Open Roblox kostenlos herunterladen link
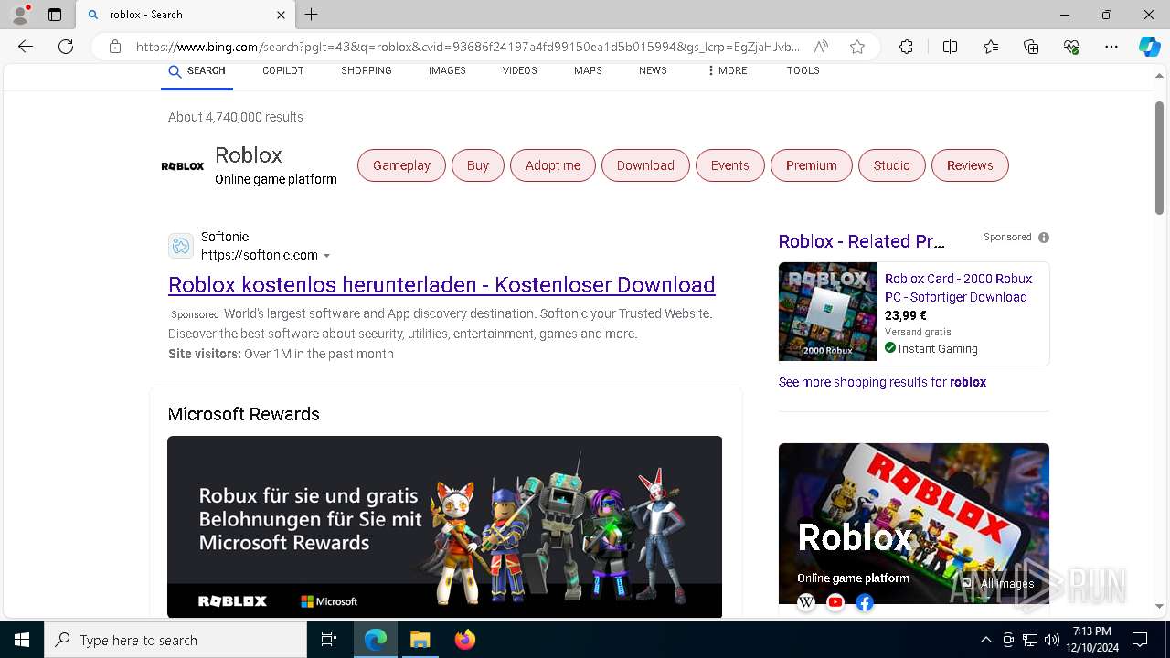The image size is (1170, 658). tap(441, 285)
